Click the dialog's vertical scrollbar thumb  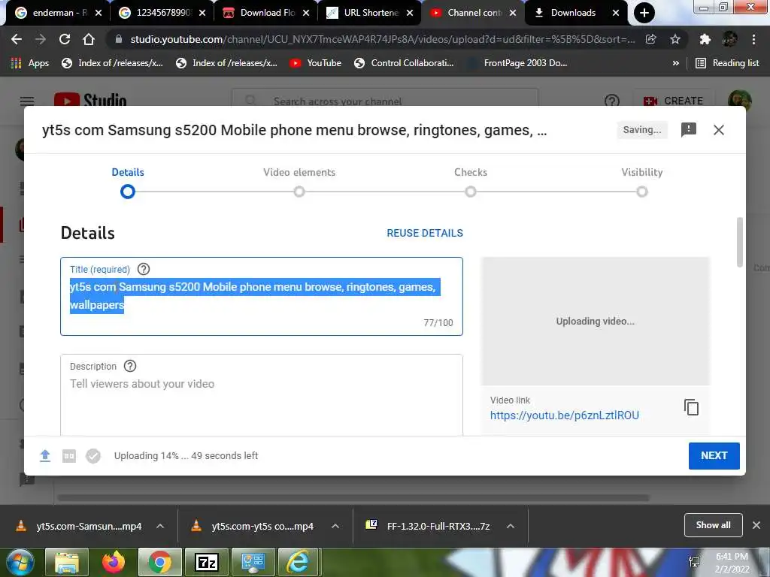[x=740, y=243]
